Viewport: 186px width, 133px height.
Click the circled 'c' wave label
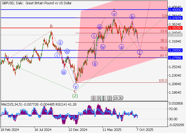(x=139, y=52)
